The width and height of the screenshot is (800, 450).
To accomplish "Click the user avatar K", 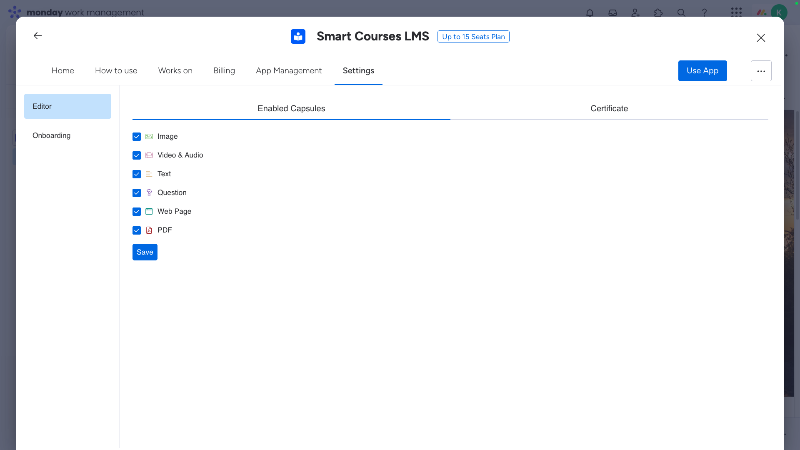I will (779, 12).
